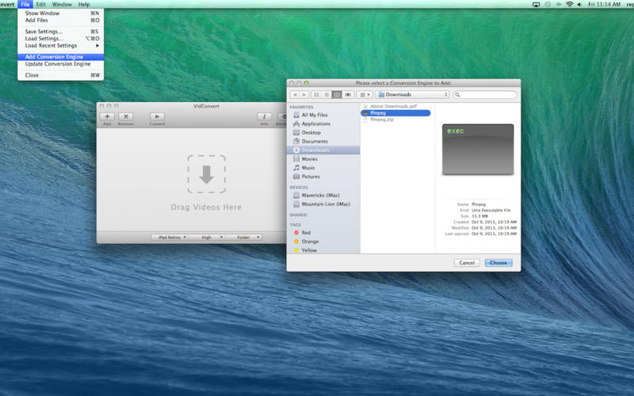
Task: Select the Red tag in the sidebar
Action: (x=306, y=233)
